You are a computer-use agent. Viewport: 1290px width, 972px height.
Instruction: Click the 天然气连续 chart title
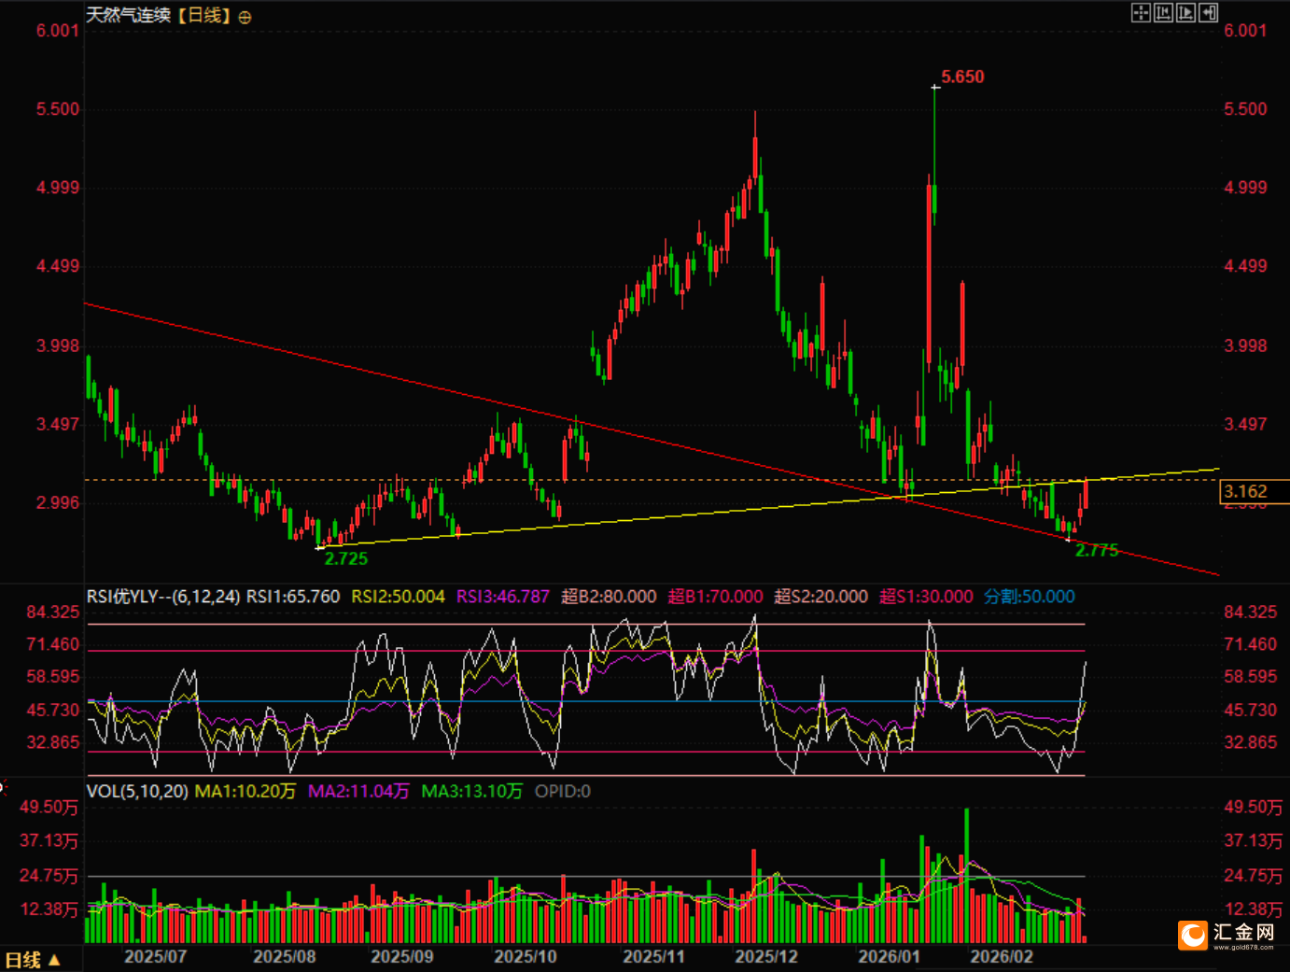129,16
